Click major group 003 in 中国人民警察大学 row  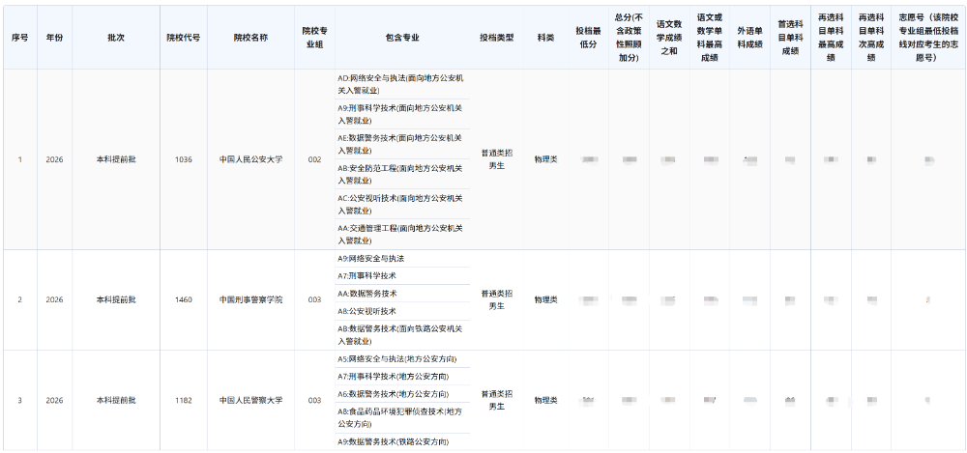point(314,401)
